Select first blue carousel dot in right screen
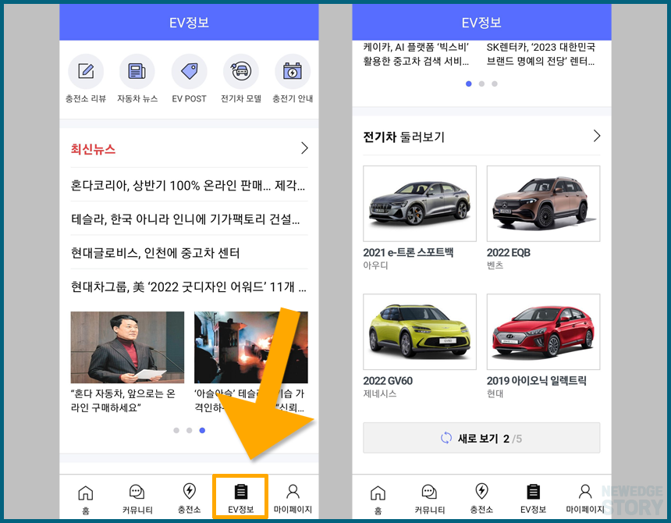The height and width of the screenshot is (523, 671). (x=469, y=84)
